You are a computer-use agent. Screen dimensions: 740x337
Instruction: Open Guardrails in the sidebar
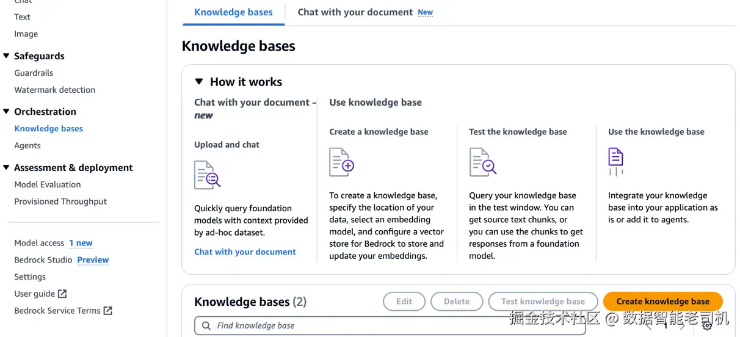[34, 73]
